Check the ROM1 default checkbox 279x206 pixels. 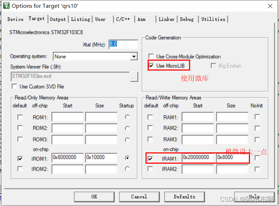20,117
